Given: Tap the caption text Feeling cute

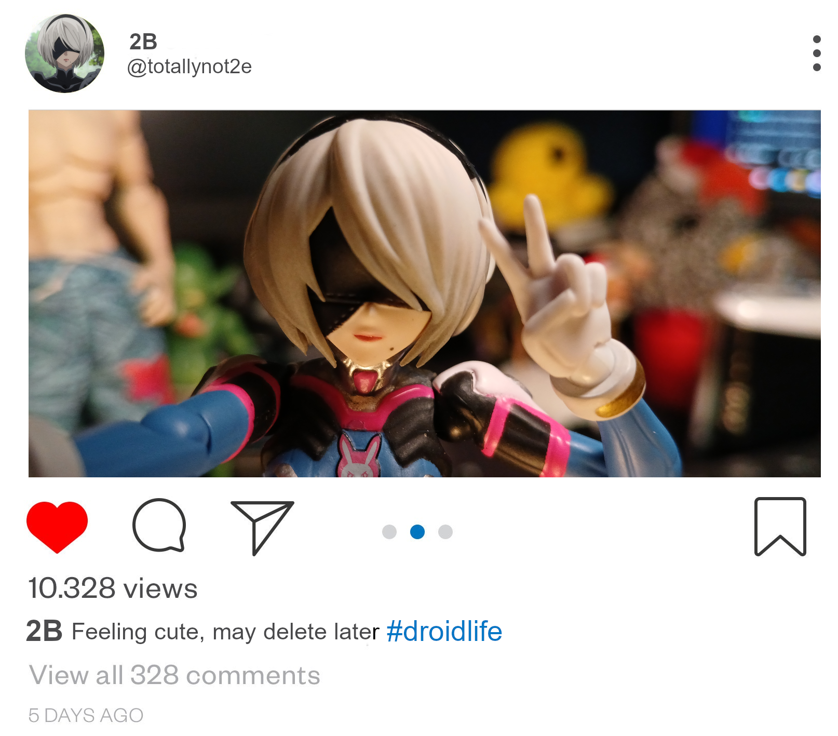Looking at the screenshot, I should point(135,632).
